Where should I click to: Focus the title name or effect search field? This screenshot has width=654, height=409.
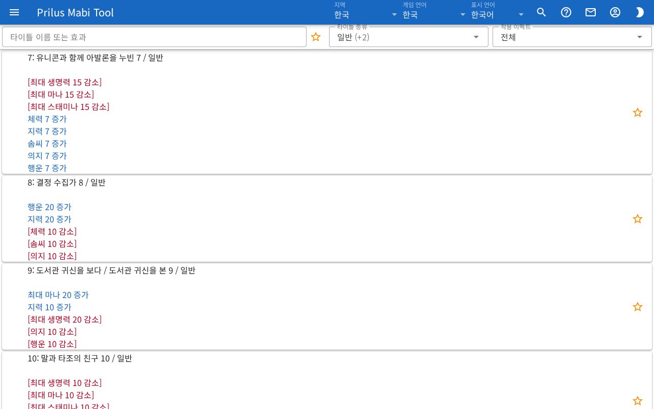tap(154, 37)
